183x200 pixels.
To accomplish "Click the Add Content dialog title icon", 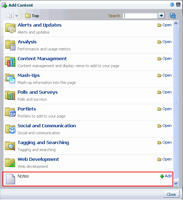I will (4, 5).
